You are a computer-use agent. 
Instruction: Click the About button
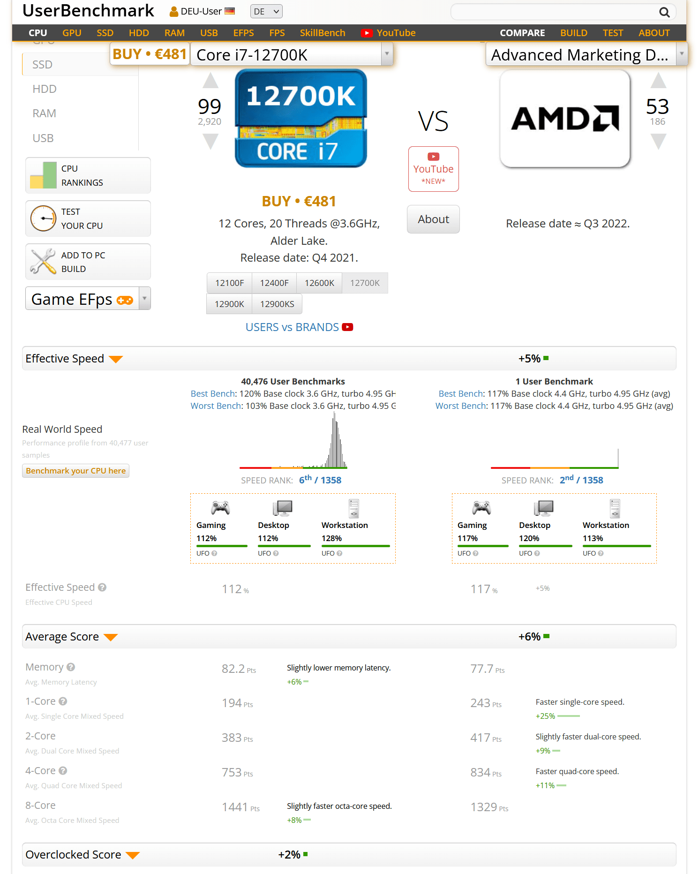(x=433, y=219)
